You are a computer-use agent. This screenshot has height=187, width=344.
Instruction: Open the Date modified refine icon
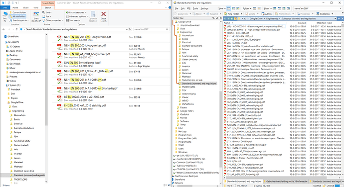click(36, 16)
